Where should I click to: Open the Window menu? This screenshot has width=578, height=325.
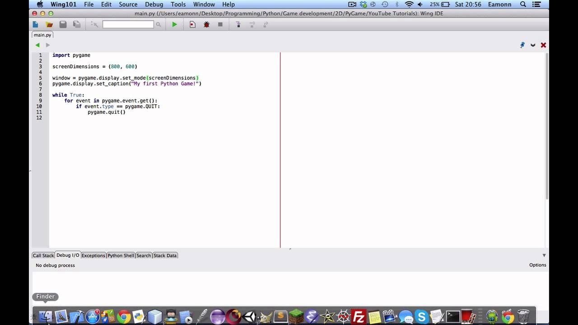[x=204, y=4]
